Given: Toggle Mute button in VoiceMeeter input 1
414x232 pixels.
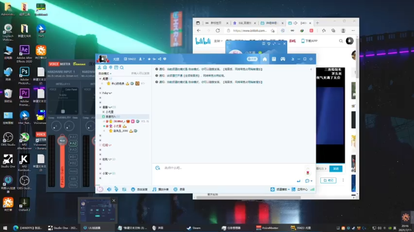Looking at the screenshot, I should [x=73, y=185].
